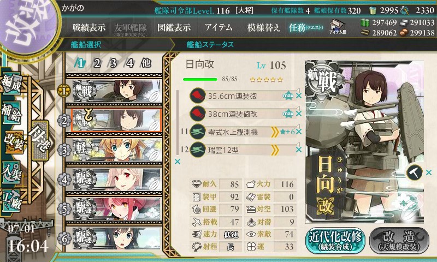
Task: Remove 38cm連装砲改 with its X button
Action: click(299, 114)
